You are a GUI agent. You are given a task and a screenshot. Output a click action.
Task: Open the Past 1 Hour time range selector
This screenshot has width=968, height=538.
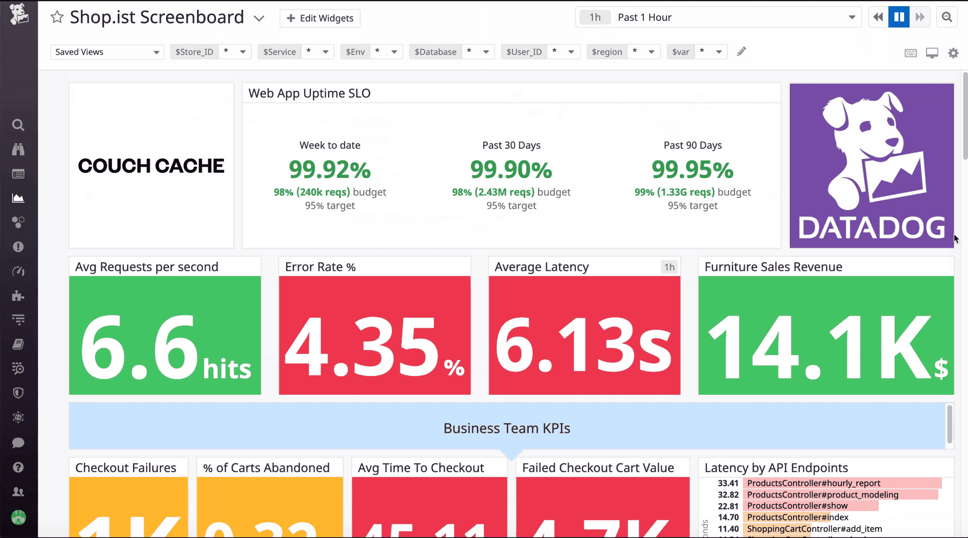(x=718, y=17)
